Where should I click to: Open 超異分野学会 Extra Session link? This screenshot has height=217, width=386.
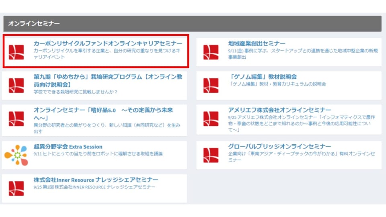point(68,147)
